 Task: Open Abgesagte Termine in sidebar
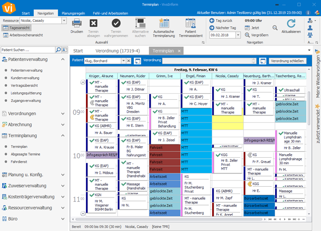[x=25, y=154]
